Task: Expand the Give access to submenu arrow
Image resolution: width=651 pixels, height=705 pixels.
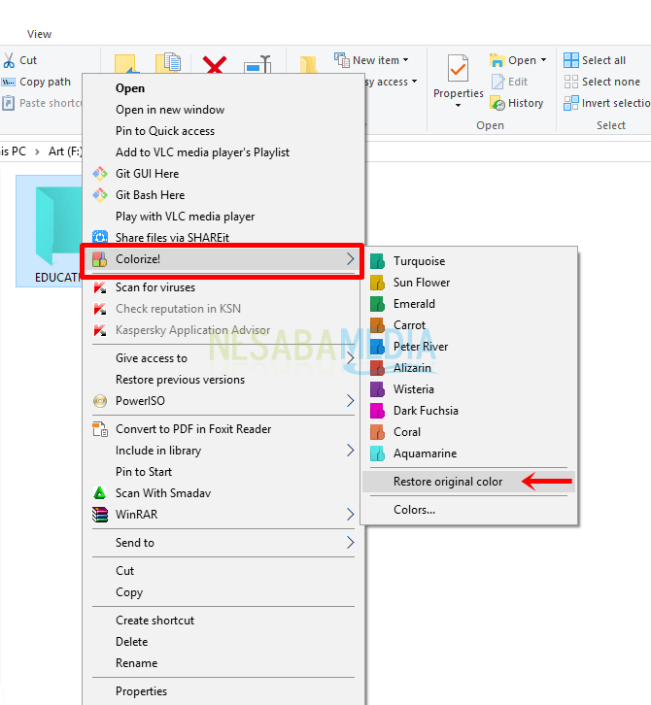Action: [x=351, y=358]
